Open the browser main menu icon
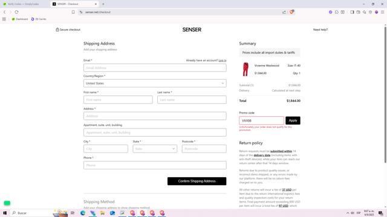Image resolution: width=387 pixels, height=217 pixels. (383, 12)
